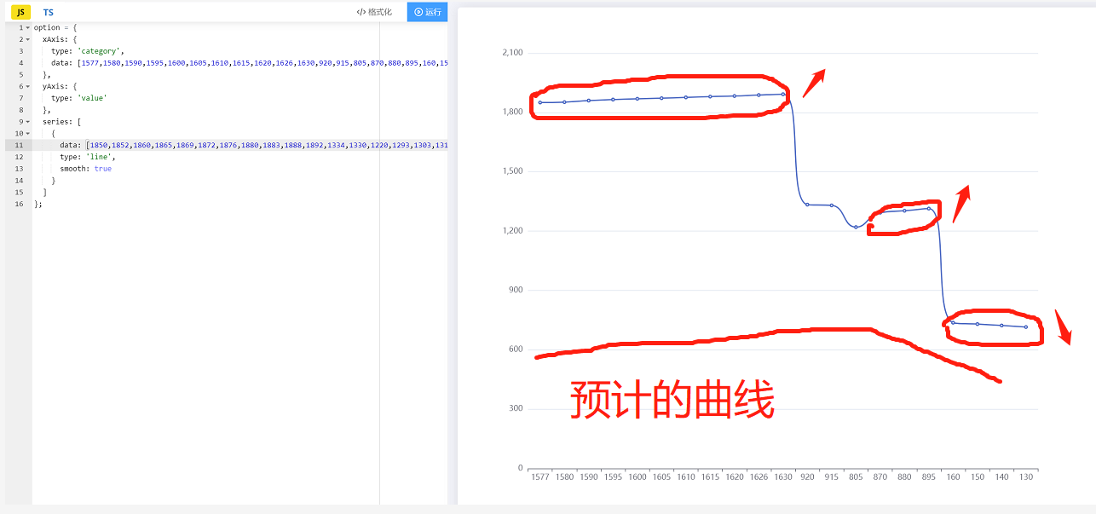Collapse the option object fold arrow on line 1
The width and height of the screenshot is (1096, 514).
click(26, 26)
